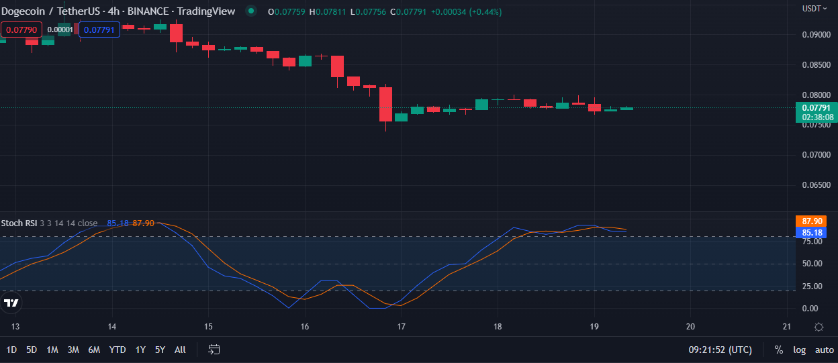Click the Stoch RSI blue value 85.18
Viewport: 838px width, 363px height.
[118, 223]
